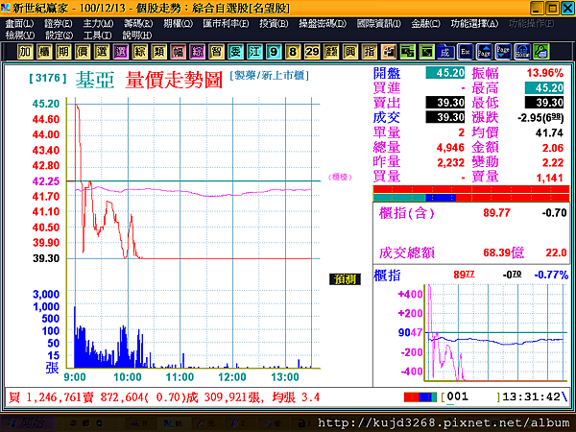Open the 工具(T) menu
The image size is (576, 432).
coord(98,36)
